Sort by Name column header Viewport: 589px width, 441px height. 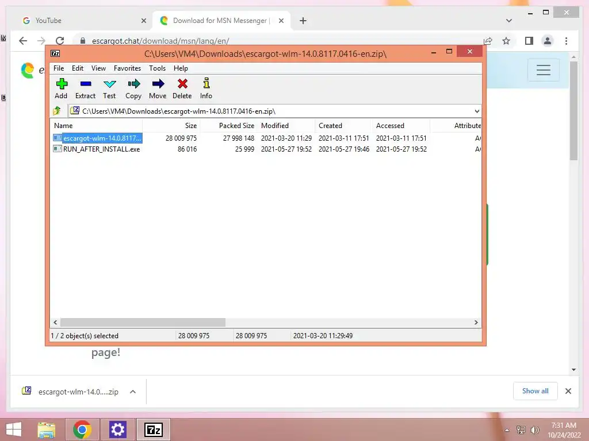tap(96, 126)
